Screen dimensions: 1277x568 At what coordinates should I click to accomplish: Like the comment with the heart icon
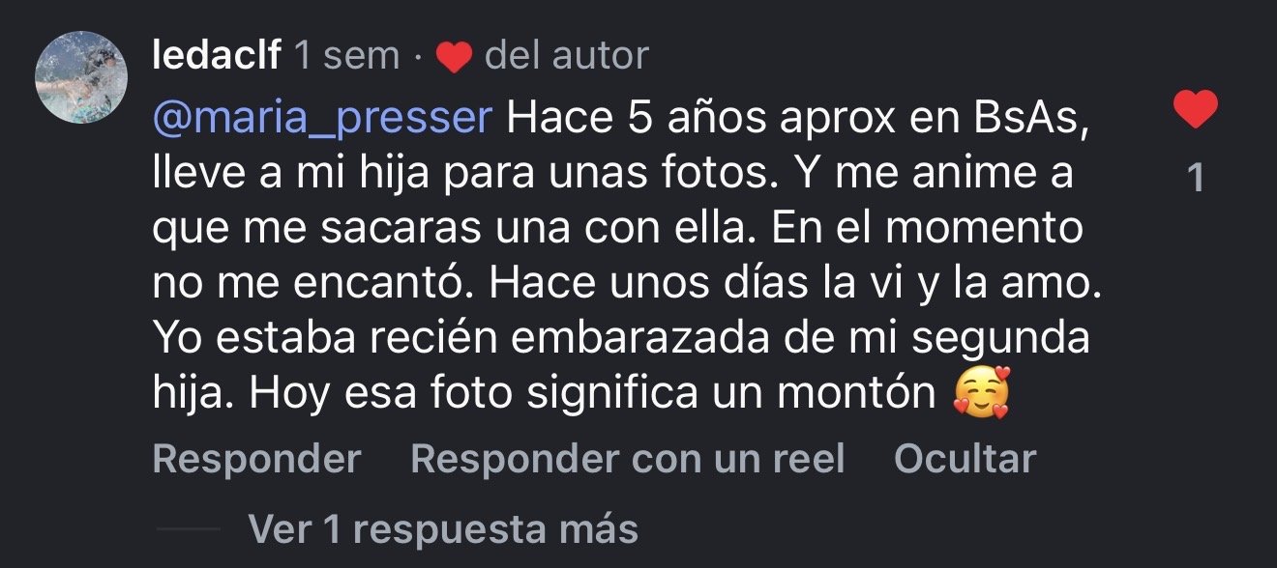click(1196, 110)
